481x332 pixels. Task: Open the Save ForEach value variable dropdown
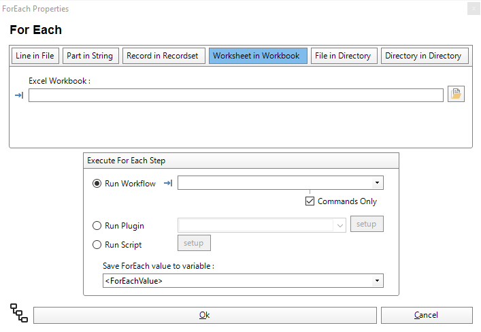tap(376, 281)
